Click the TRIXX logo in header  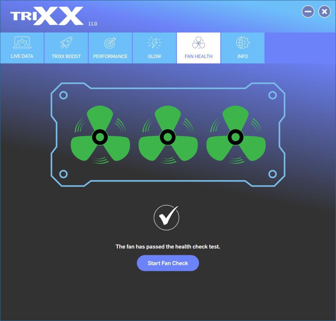(47, 16)
